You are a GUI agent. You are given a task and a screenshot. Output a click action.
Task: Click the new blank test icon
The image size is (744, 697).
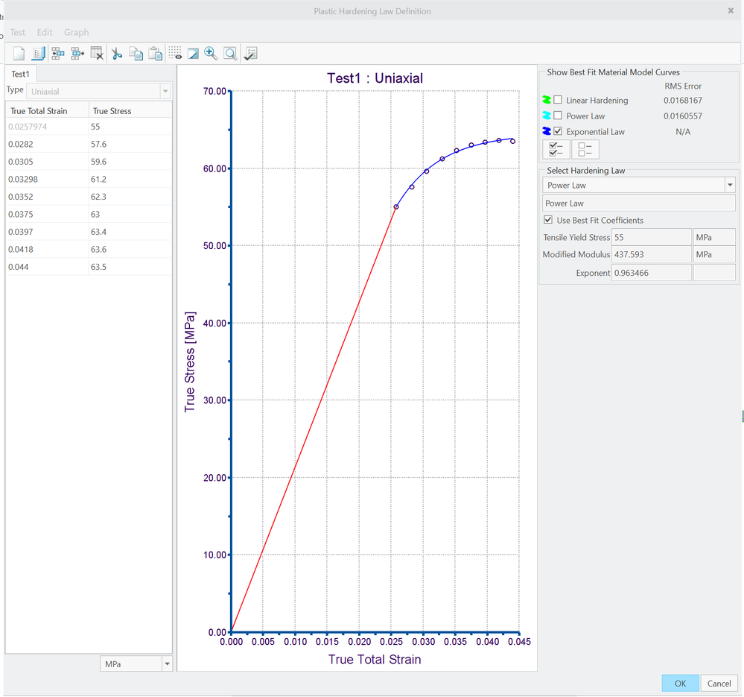tap(19, 53)
